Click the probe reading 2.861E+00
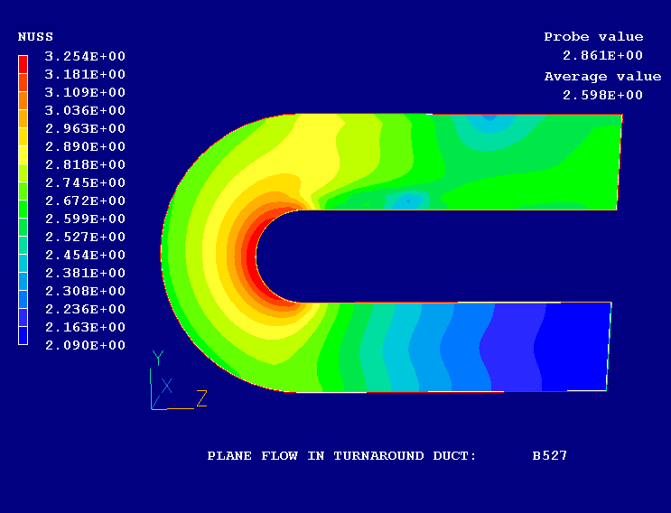 602,55
